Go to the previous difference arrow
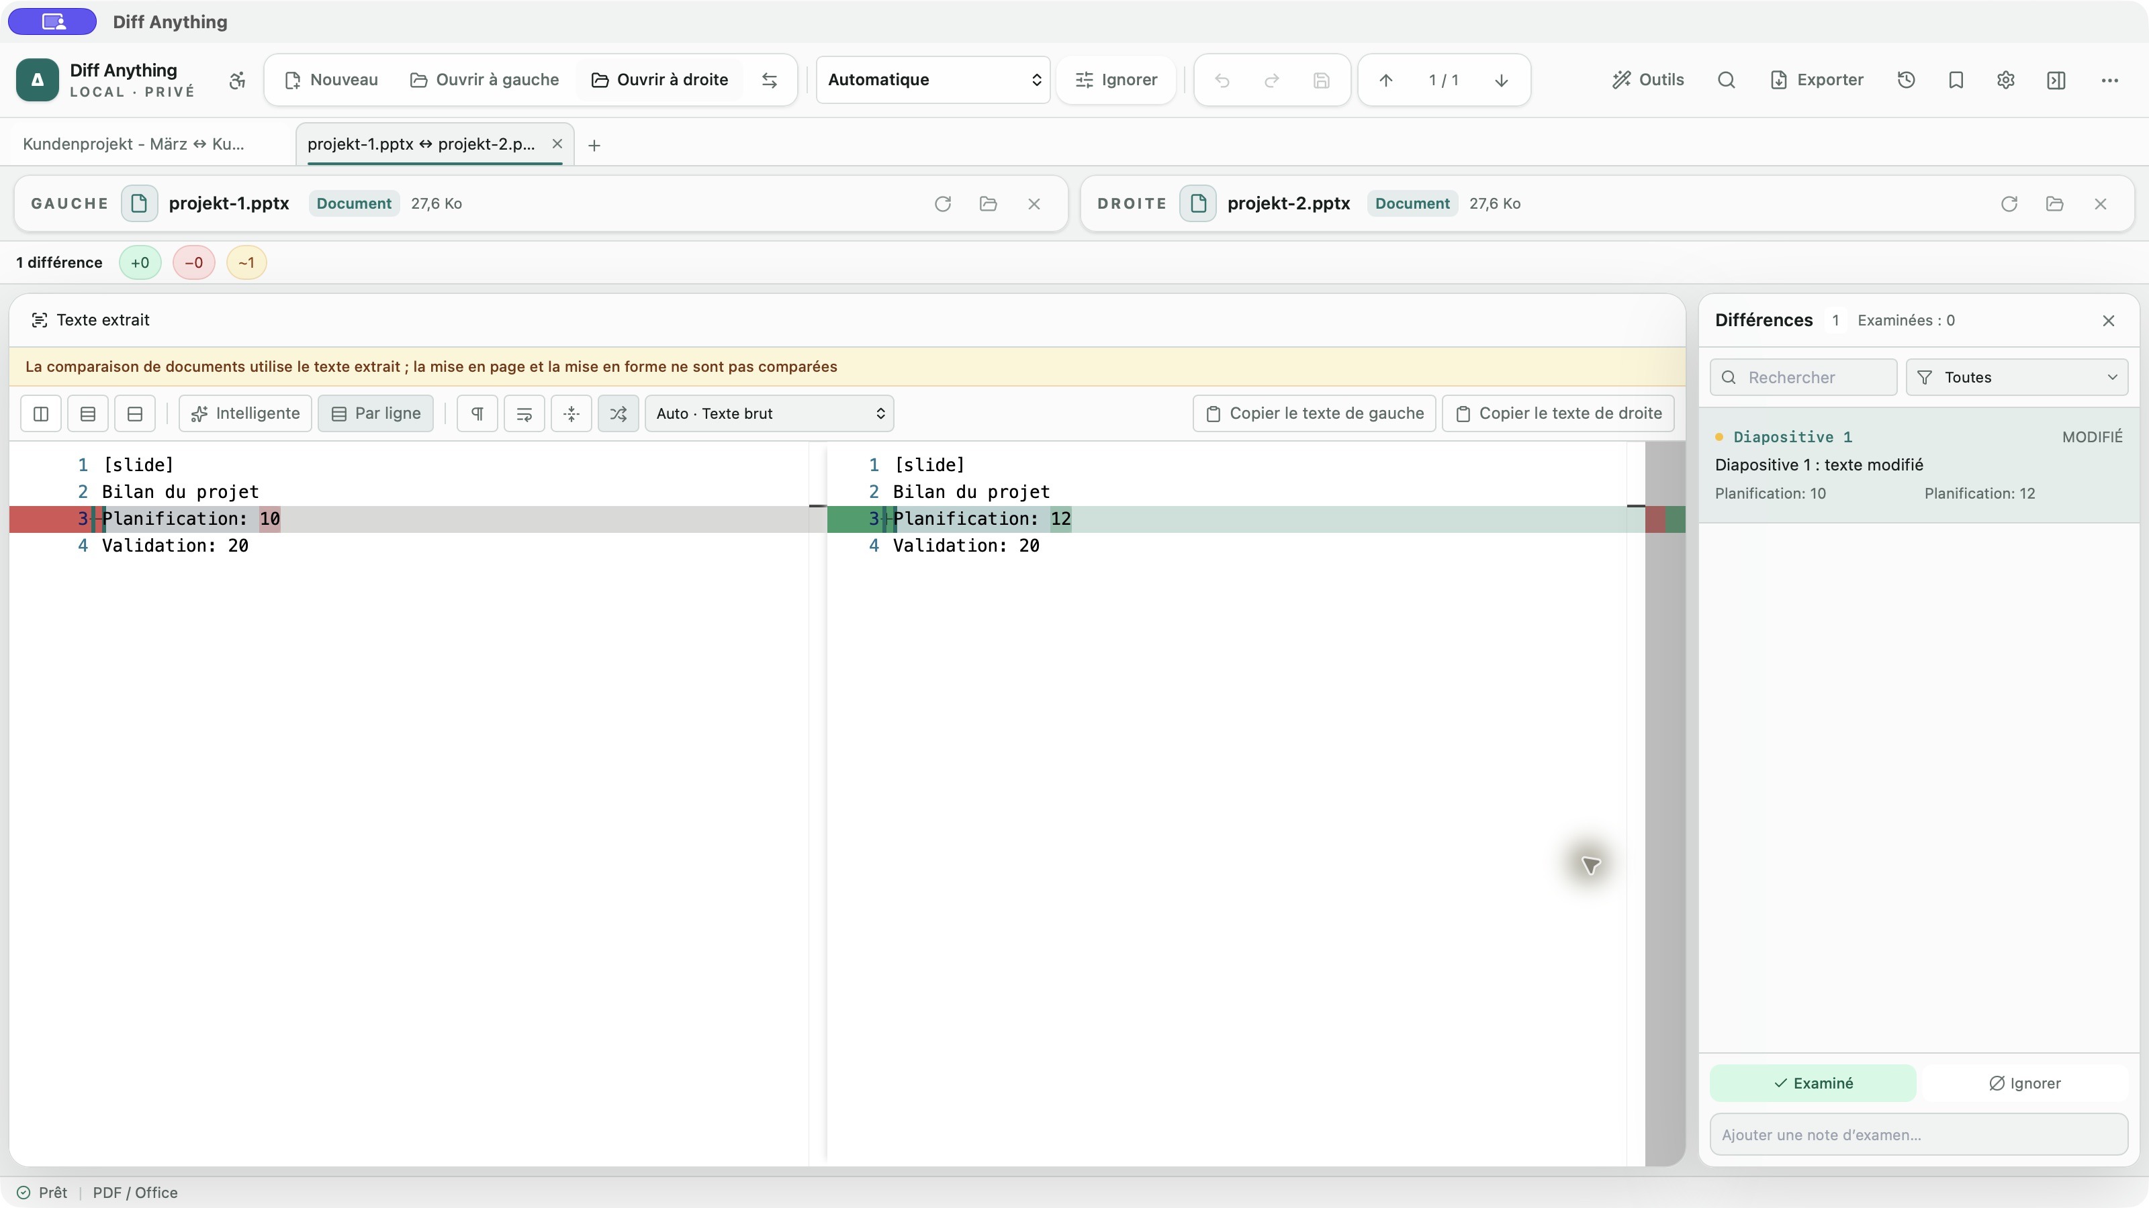2149x1208 pixels. (1385, 80)
